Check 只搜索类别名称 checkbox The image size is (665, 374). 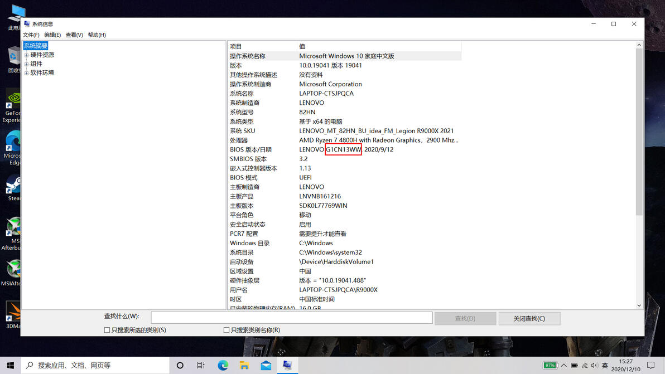point(227,330)
